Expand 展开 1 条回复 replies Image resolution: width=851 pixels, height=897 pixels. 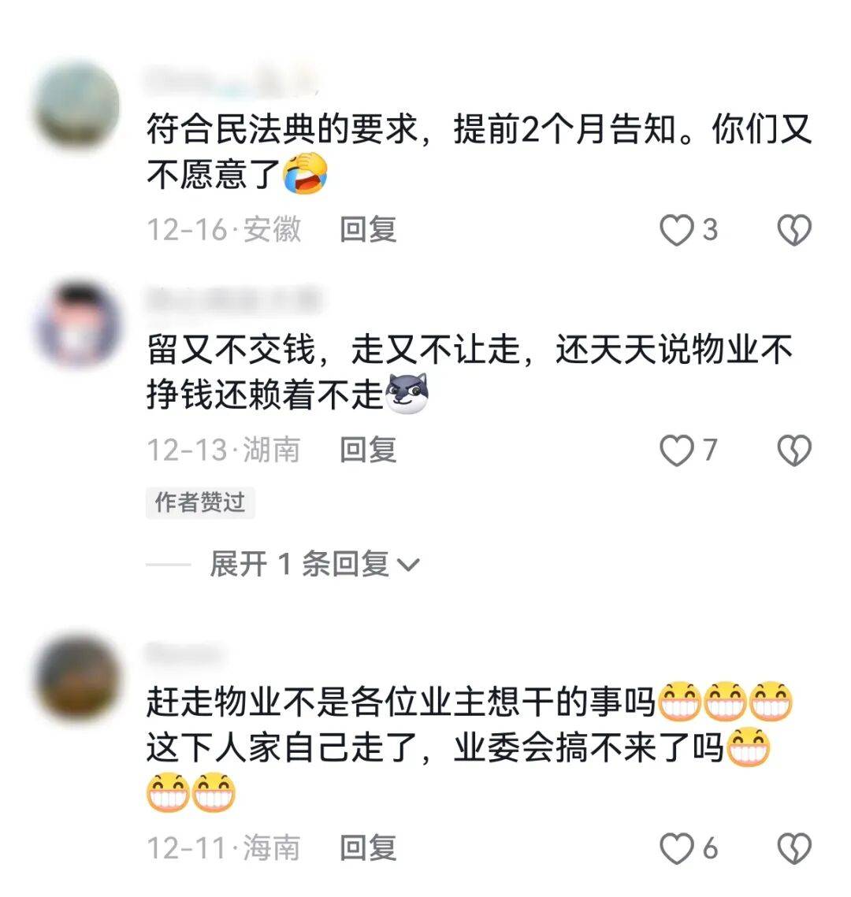pos(314,564)
